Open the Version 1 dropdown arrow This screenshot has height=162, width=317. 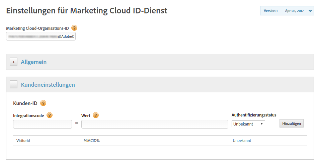[x=310, y=11]
